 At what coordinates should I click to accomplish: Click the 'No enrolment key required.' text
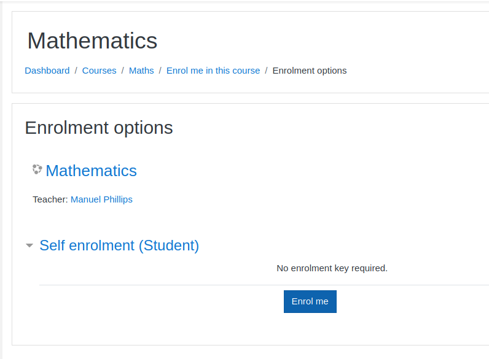point(332,268)
